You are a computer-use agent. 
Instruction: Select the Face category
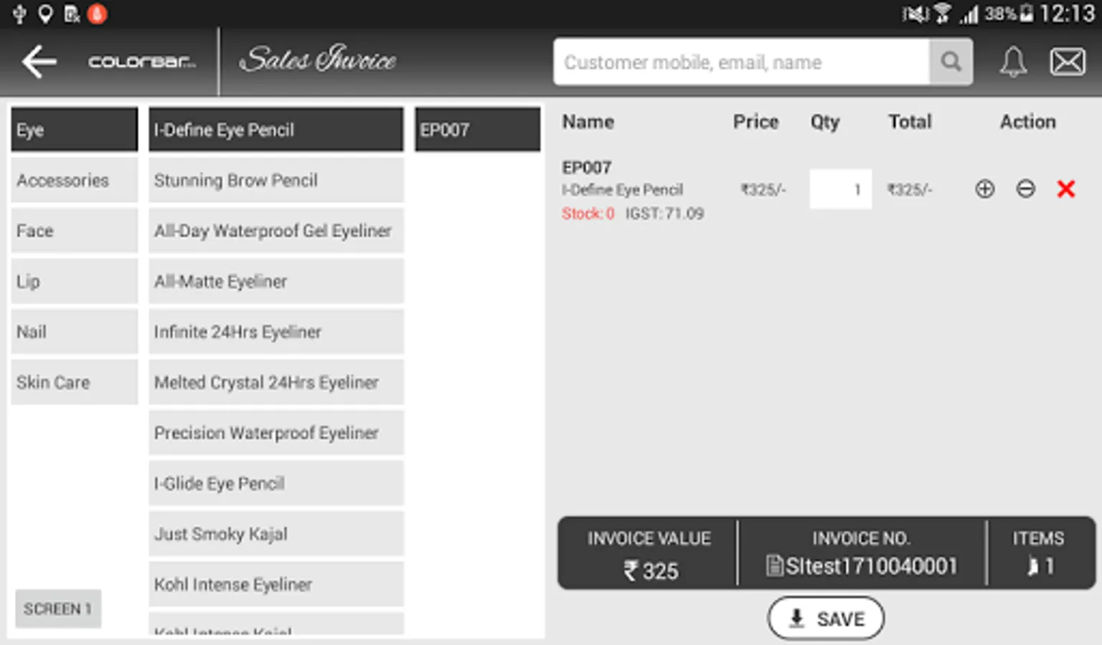(75, 231)
